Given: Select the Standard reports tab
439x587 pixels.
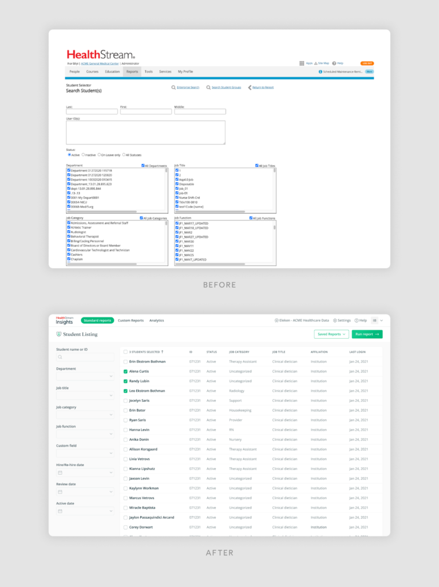Looking at the screenshot, I should (x=97, y=320).
